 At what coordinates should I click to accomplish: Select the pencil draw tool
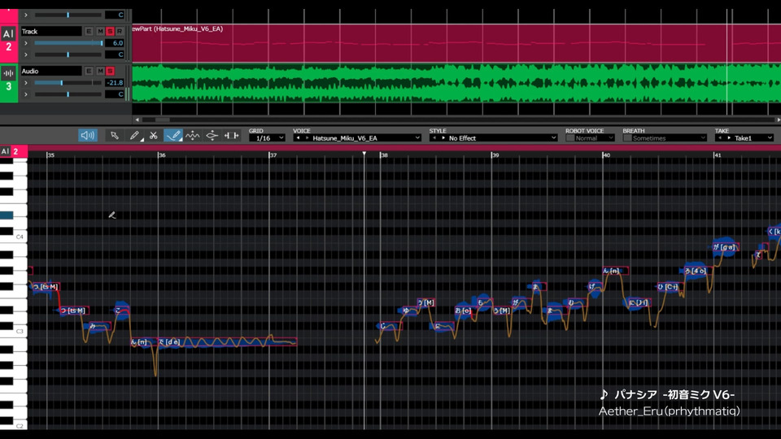(134, 136)
